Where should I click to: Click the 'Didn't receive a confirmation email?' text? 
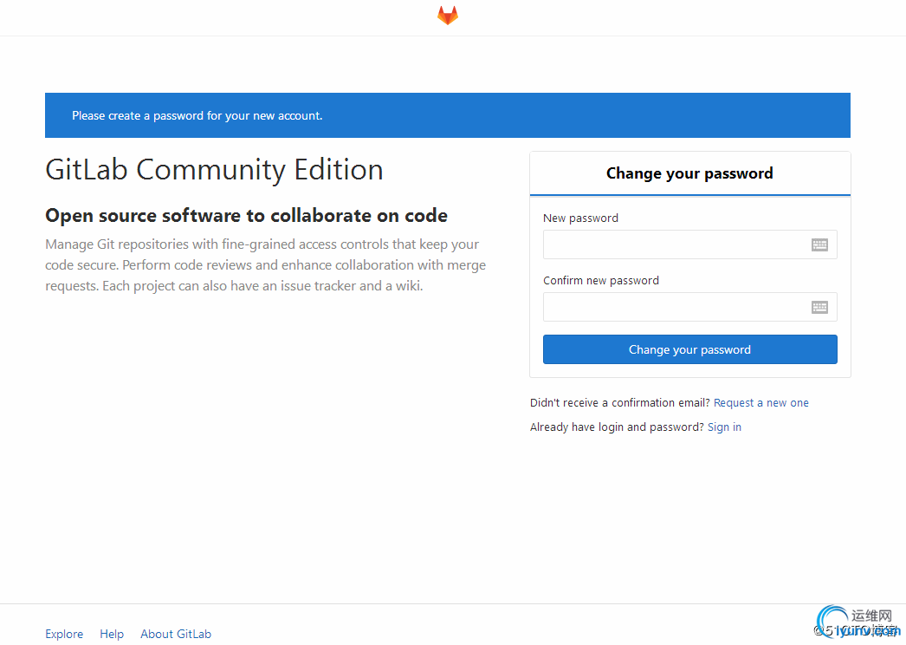(620, 402)
